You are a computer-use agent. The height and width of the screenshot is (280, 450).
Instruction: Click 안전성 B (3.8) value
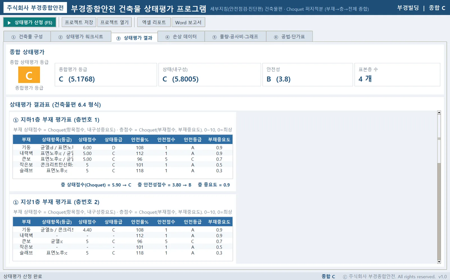point(278,79)
